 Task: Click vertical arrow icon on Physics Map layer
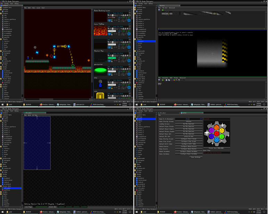119,61
